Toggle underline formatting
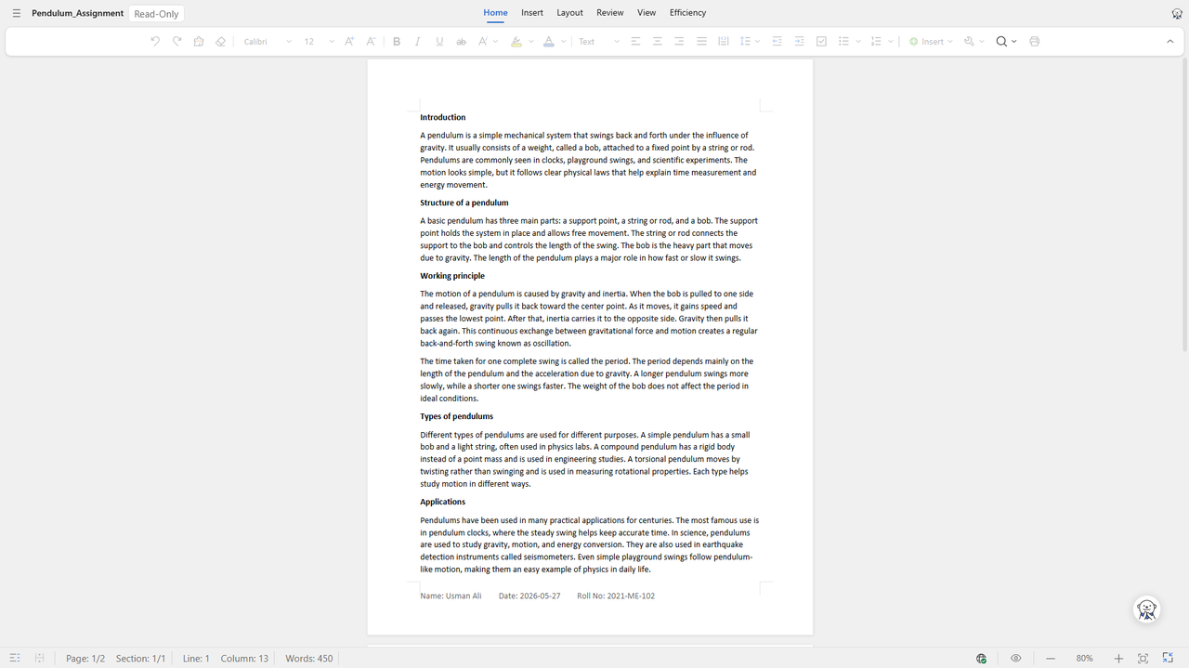Viewport: 1189px width, 668px height. pos(439,42)
